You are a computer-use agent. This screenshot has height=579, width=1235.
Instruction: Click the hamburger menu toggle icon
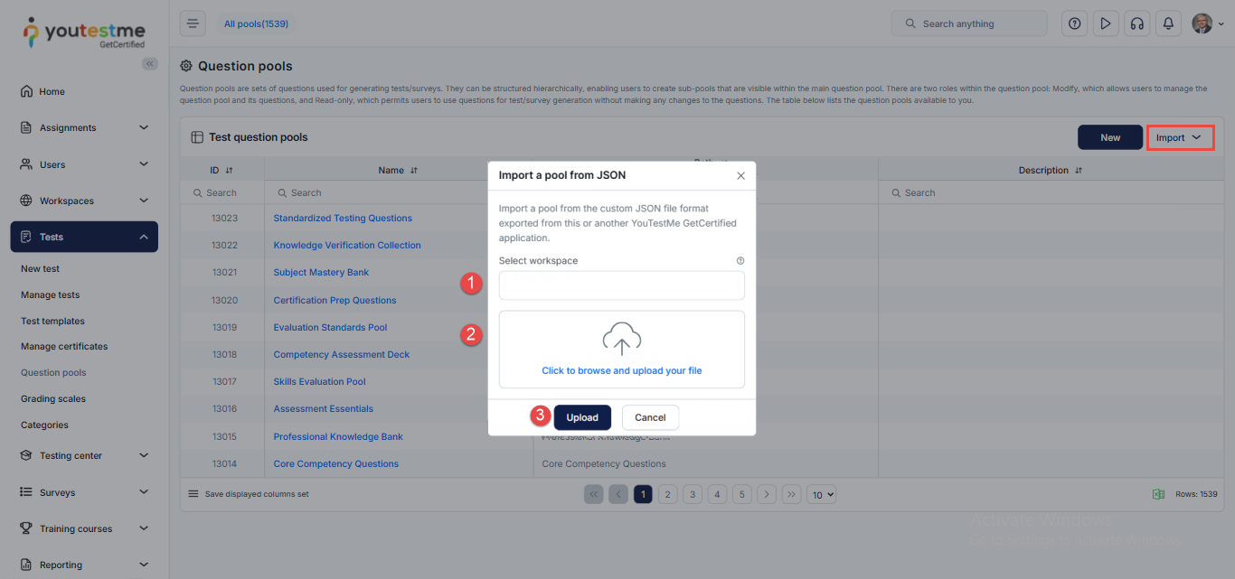click(x=193, y=24)
